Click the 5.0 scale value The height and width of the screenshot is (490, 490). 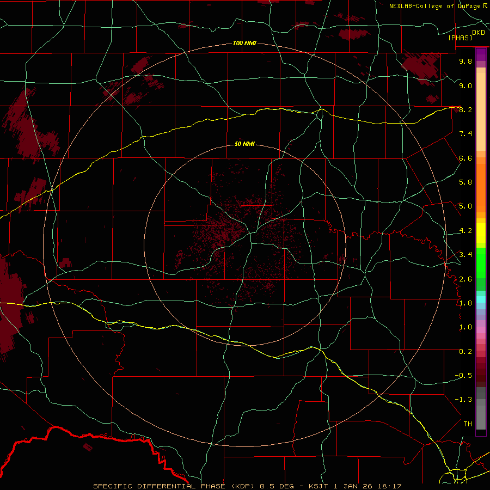coord(465,206)
